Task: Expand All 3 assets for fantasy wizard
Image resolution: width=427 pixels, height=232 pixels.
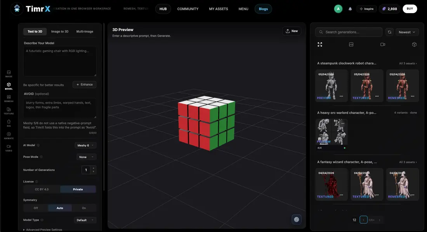Action: pos(408,162)
